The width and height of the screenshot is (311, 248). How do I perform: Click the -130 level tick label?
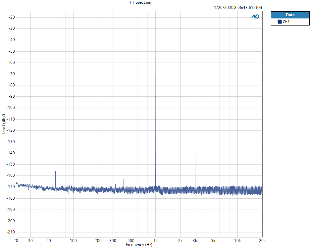[11, 142]
